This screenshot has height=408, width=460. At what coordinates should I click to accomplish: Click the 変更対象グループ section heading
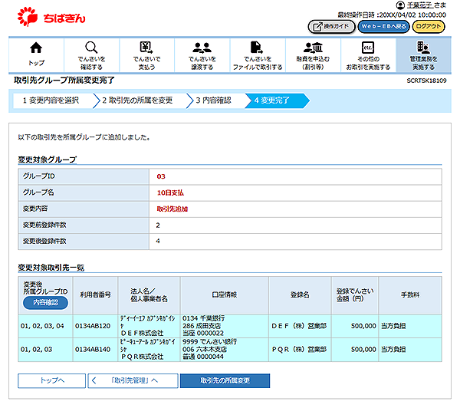click(48, 160)
